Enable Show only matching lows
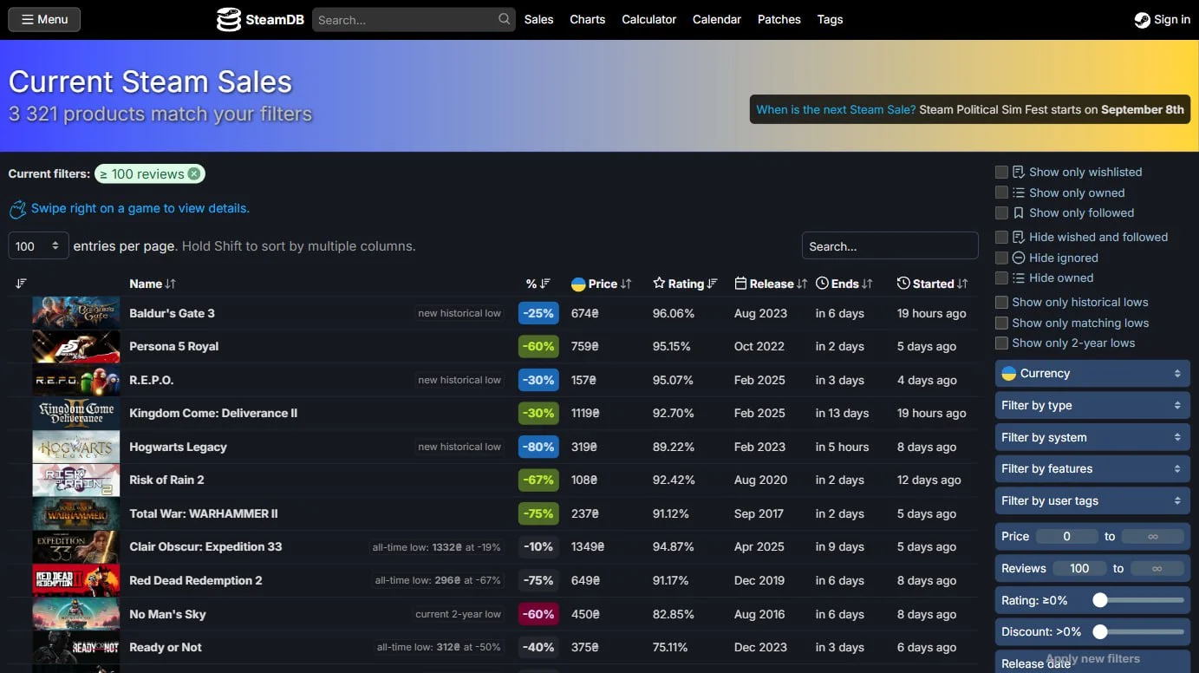 (x=1001, y=323)
